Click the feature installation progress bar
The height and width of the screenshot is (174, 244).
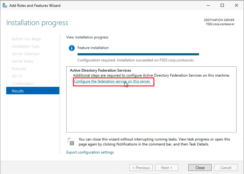pyautogui.click(x=138, y=54)
